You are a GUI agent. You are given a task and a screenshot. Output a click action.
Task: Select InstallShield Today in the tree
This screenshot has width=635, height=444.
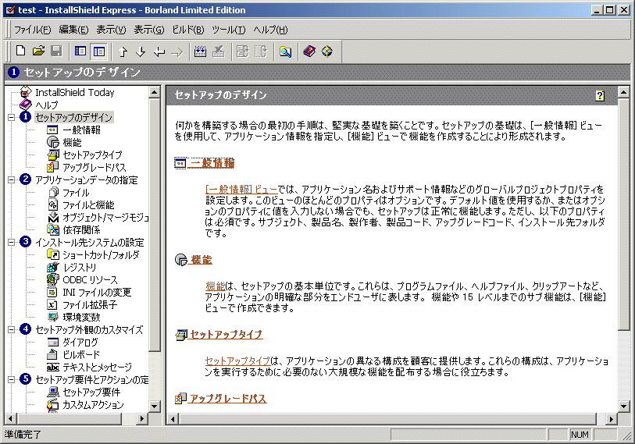(74, 92)
